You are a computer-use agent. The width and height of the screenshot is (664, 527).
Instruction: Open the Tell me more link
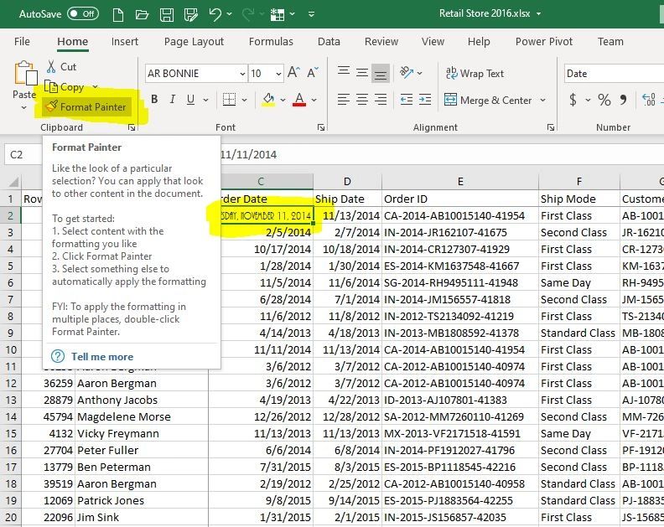[102, 357]
